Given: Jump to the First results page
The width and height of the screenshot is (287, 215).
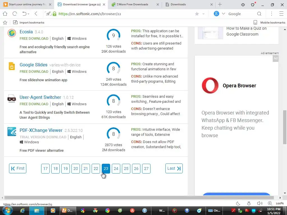Looking at the screenshot, I should click(x=18, y=168).
